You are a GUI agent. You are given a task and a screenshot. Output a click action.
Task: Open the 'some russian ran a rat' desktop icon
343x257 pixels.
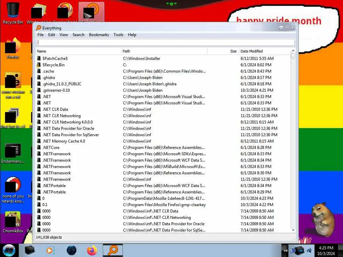click(13, 85)
